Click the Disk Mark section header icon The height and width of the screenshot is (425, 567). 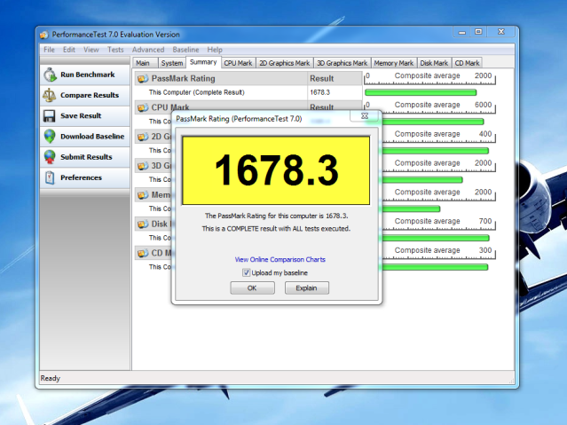click(143, 224)
